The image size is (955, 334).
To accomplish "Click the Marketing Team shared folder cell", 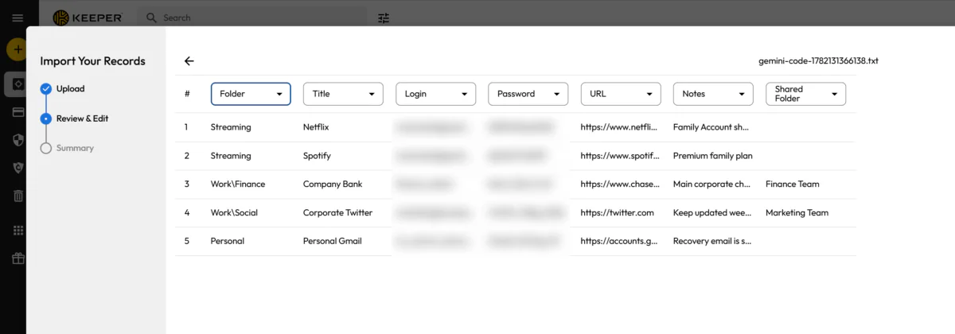I will pos(797,212).
